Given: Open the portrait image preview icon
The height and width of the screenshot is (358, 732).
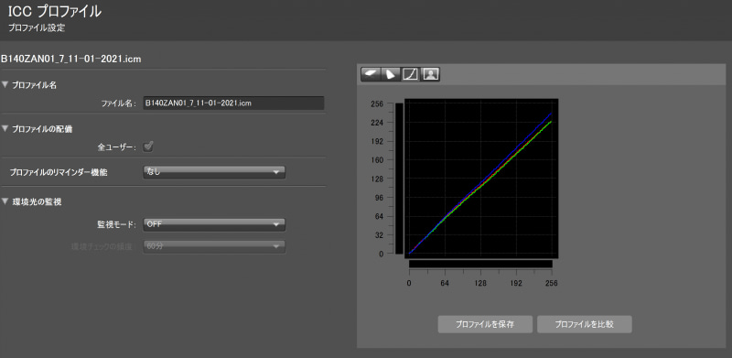Looking at the screenshot, I should pos(430,74).
